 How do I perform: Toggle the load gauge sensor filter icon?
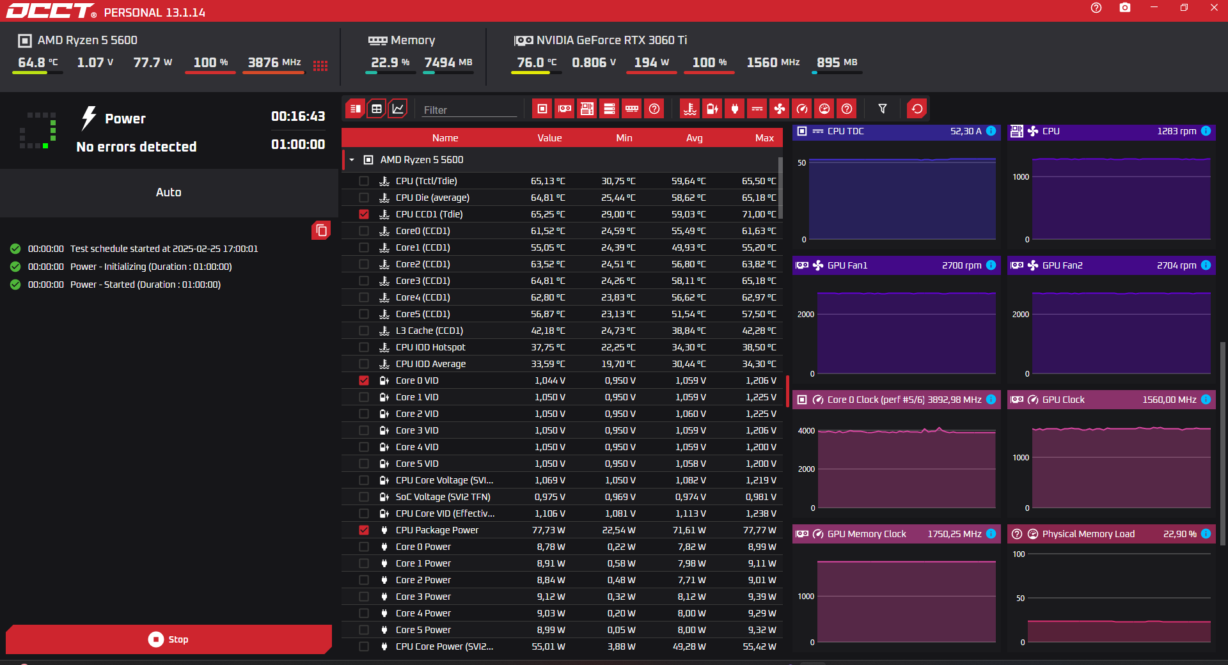click(x=824, y=109)
